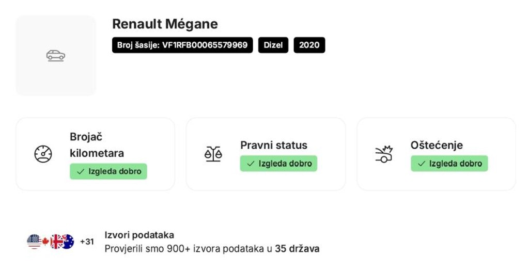The width and height of the screenshot is (529, 273).
Task: Click the UK flag icon
Action: coord(56,242)
